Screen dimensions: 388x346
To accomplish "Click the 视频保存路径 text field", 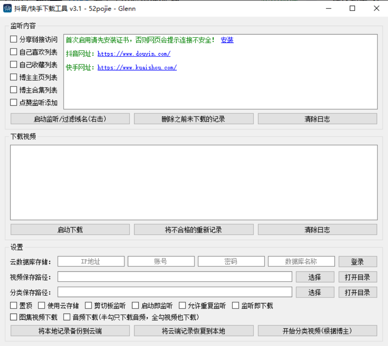I will [175, 277].
